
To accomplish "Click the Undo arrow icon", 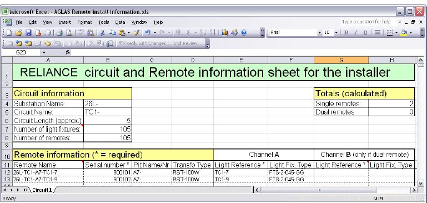I will click(148, 33).
